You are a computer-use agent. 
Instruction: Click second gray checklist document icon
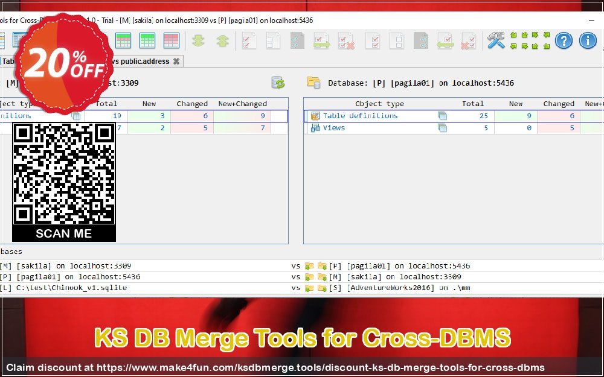point(421,41)
